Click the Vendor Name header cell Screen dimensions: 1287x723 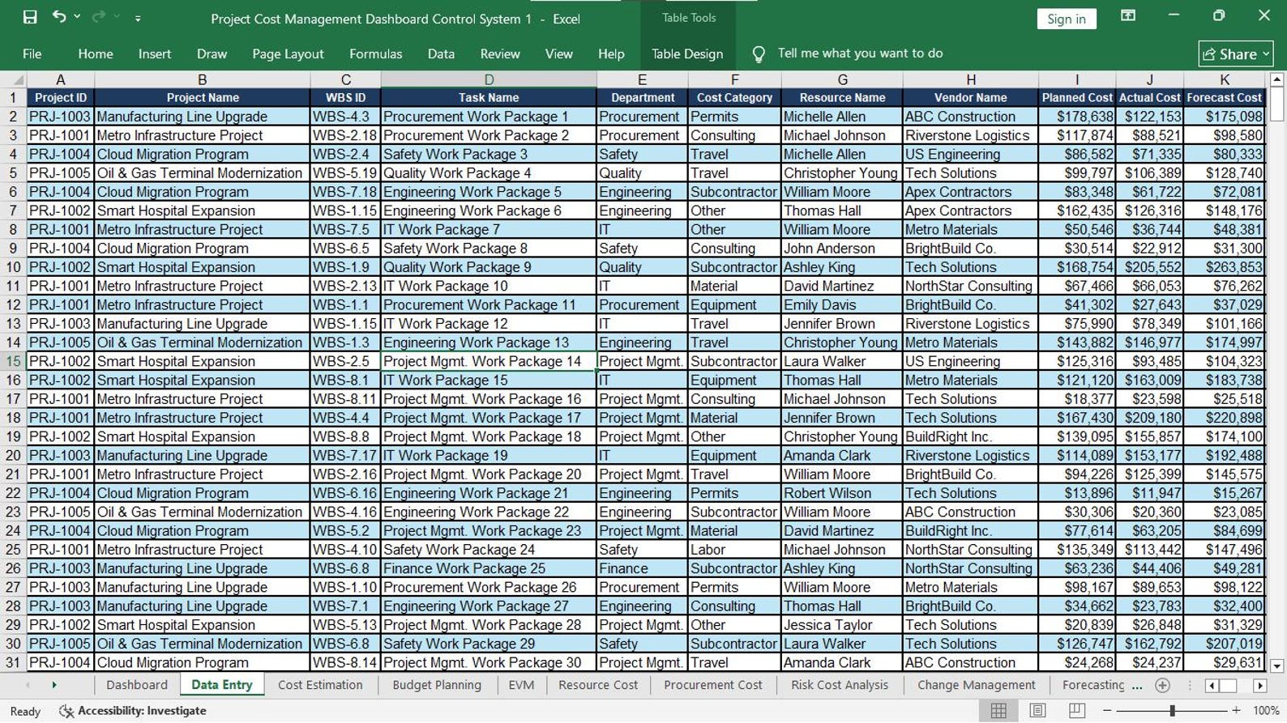[970, 97]
